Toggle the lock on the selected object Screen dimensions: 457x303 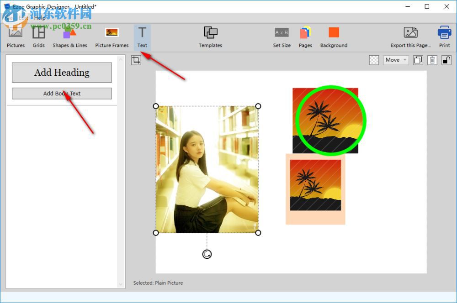[x=446, y=60]
